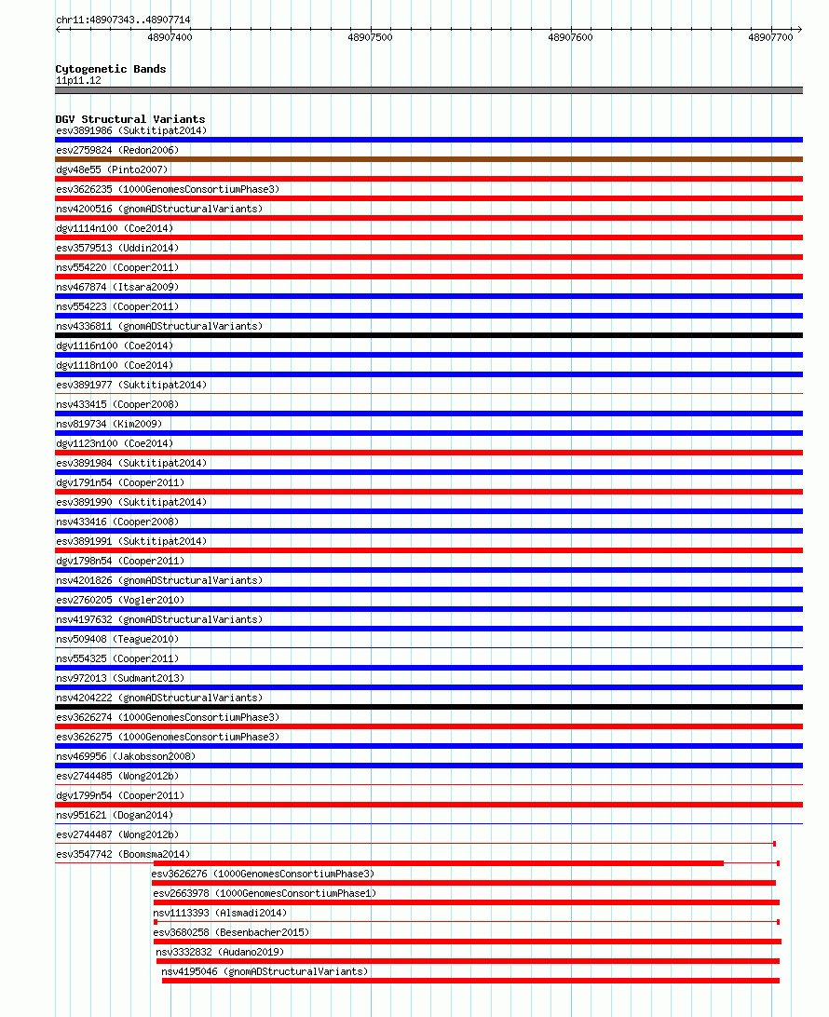
Task: Click esv3680258 (Besenbacher2015) label
Action: click(232, 932)
